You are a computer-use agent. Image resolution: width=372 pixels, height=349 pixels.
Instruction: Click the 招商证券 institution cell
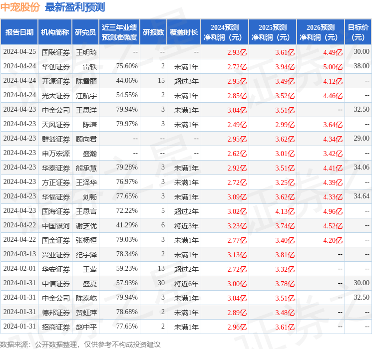(56, 327)
